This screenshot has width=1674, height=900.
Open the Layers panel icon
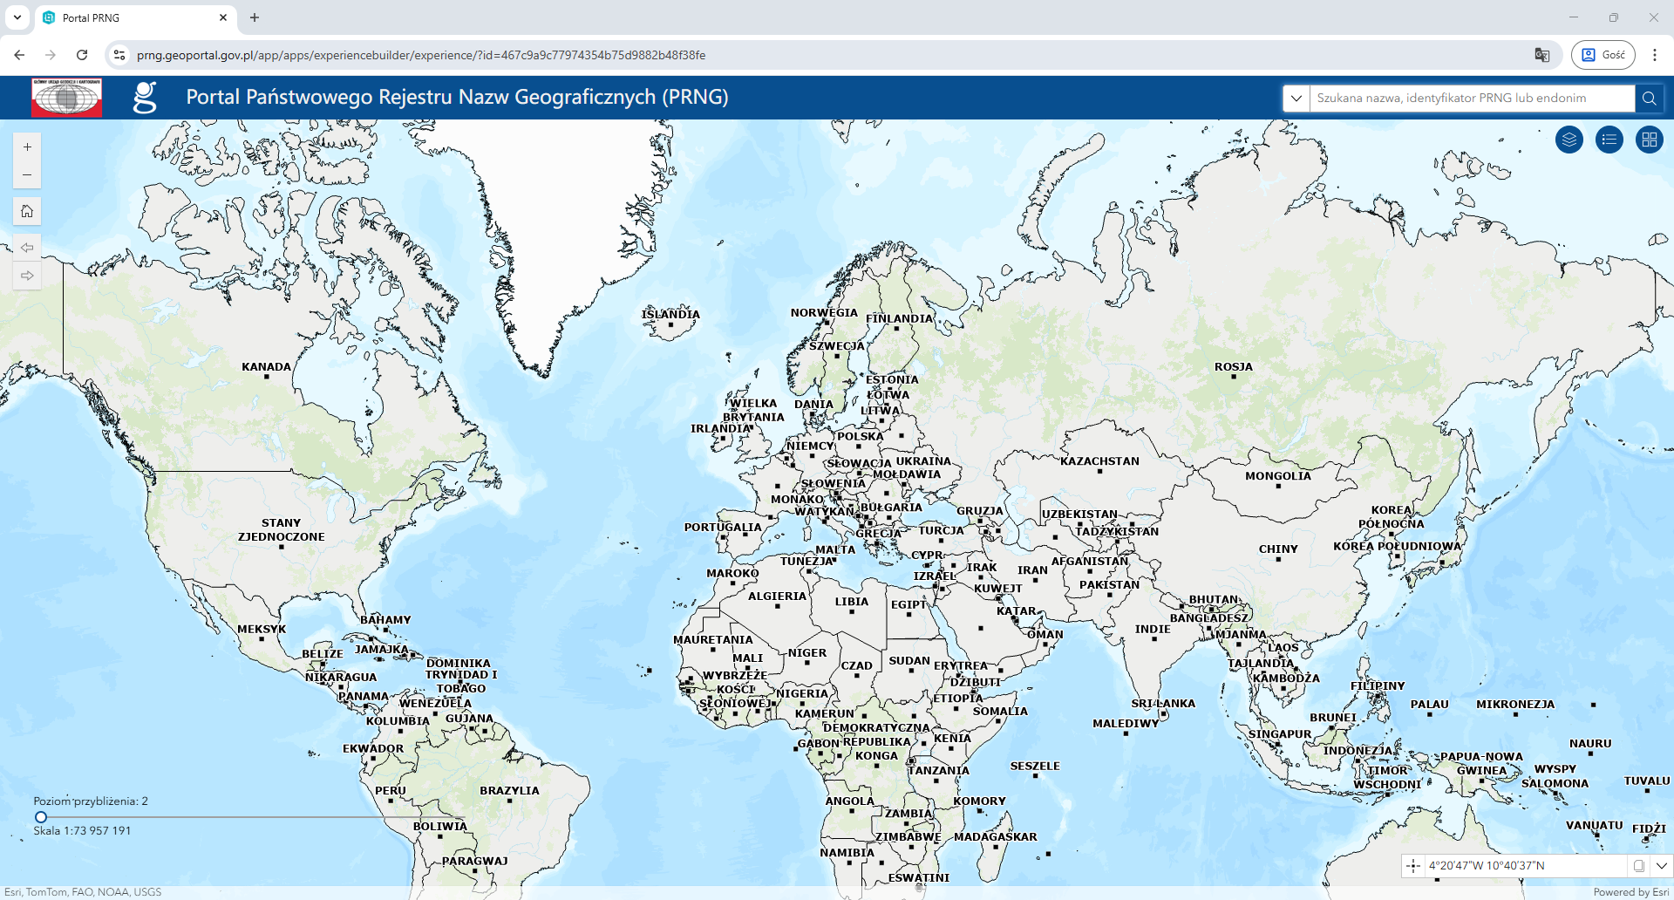pos(1569,140)
